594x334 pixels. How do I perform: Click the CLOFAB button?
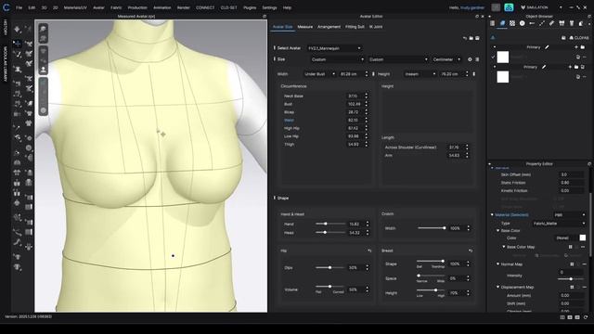[x=579, y=37]
